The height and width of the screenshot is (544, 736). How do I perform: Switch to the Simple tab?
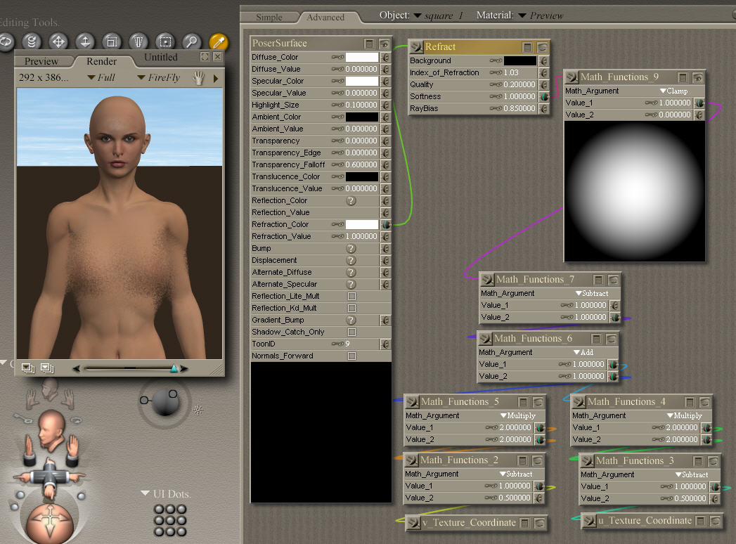(269, 17)
